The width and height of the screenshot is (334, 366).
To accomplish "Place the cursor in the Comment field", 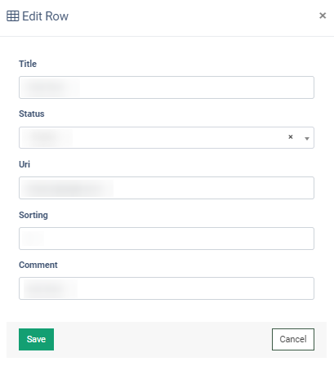I will 167,288.
